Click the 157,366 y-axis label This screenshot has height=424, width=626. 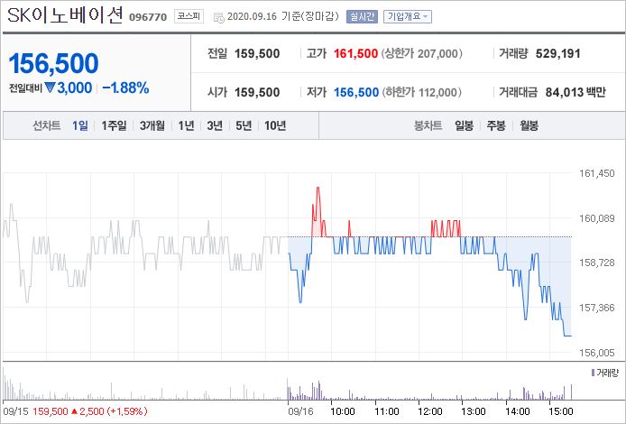coord(597,308)
